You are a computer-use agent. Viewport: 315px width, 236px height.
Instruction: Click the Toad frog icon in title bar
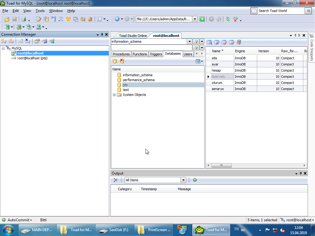tap(2, 3)
